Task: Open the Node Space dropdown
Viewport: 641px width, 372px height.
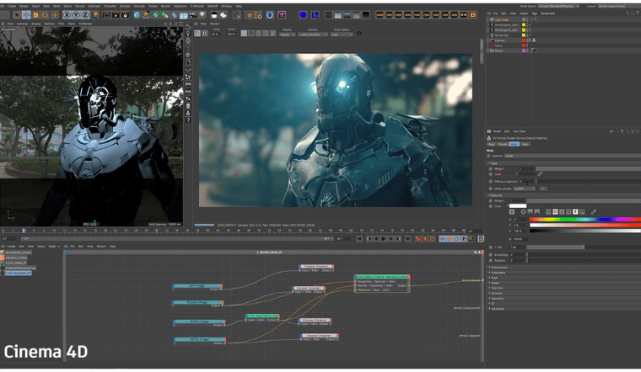Action: coord(558,6)
